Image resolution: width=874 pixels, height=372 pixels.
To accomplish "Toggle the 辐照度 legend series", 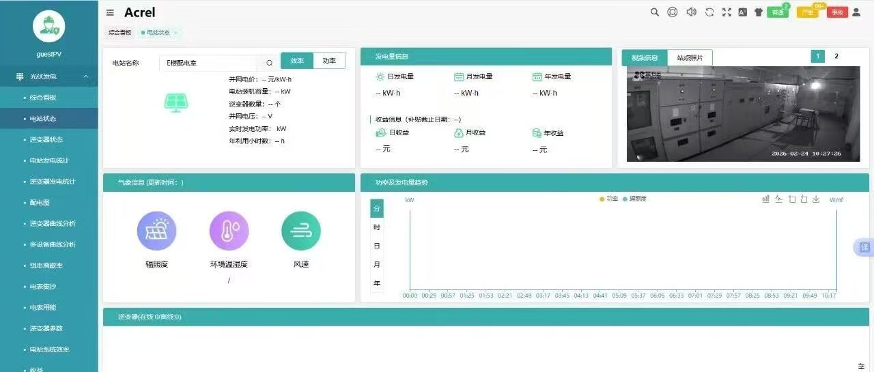I will 634,199.
